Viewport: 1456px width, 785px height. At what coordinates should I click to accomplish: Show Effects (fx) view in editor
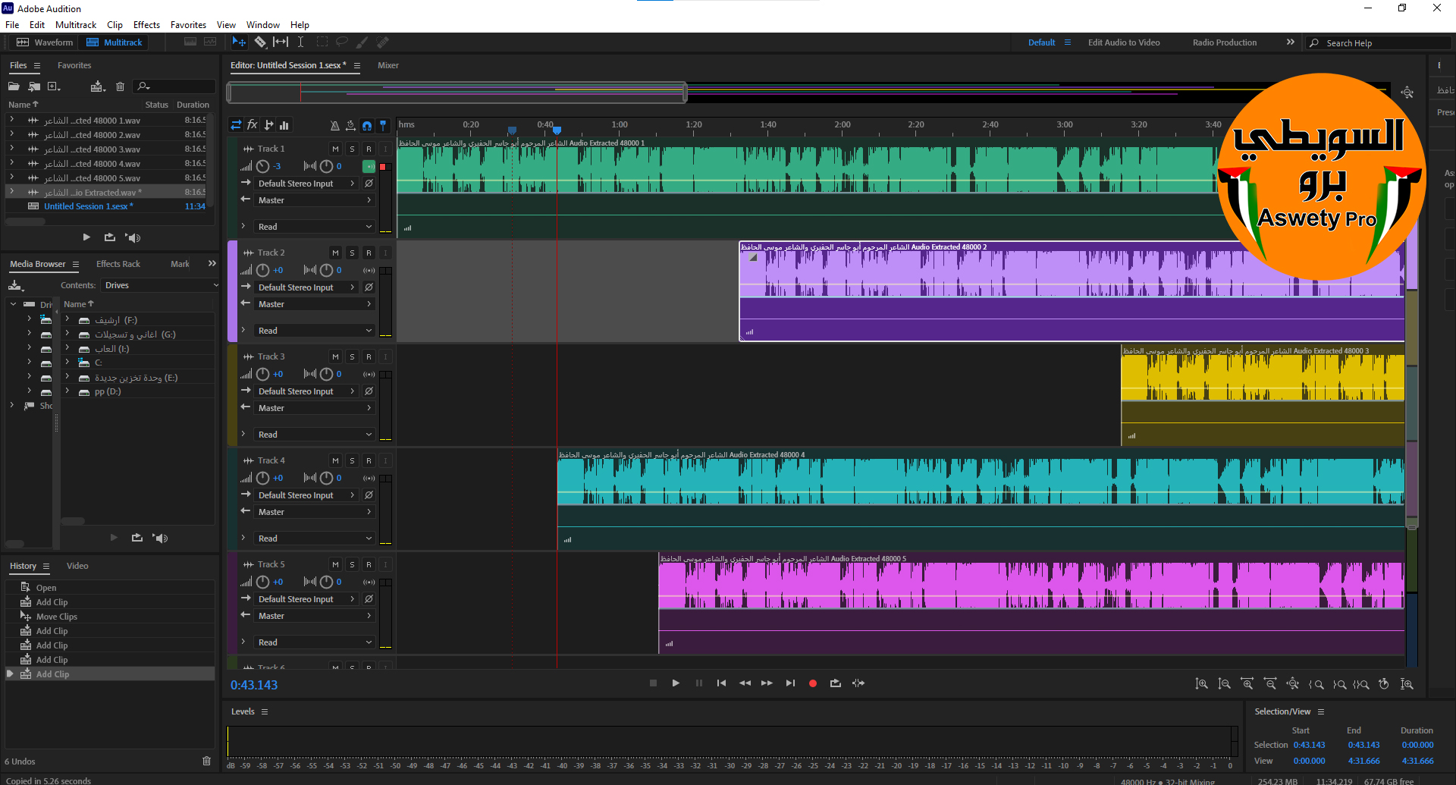pyautogui.click(x=253, y=125)
